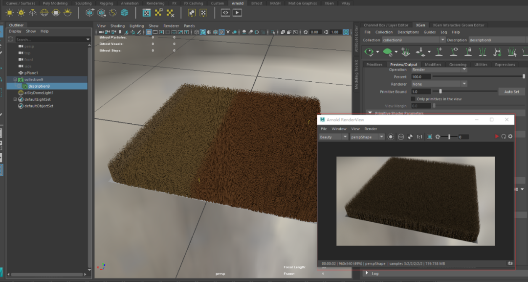Collapse the collection9 tree node
This screenshot has height=282, width=528.
15,79
